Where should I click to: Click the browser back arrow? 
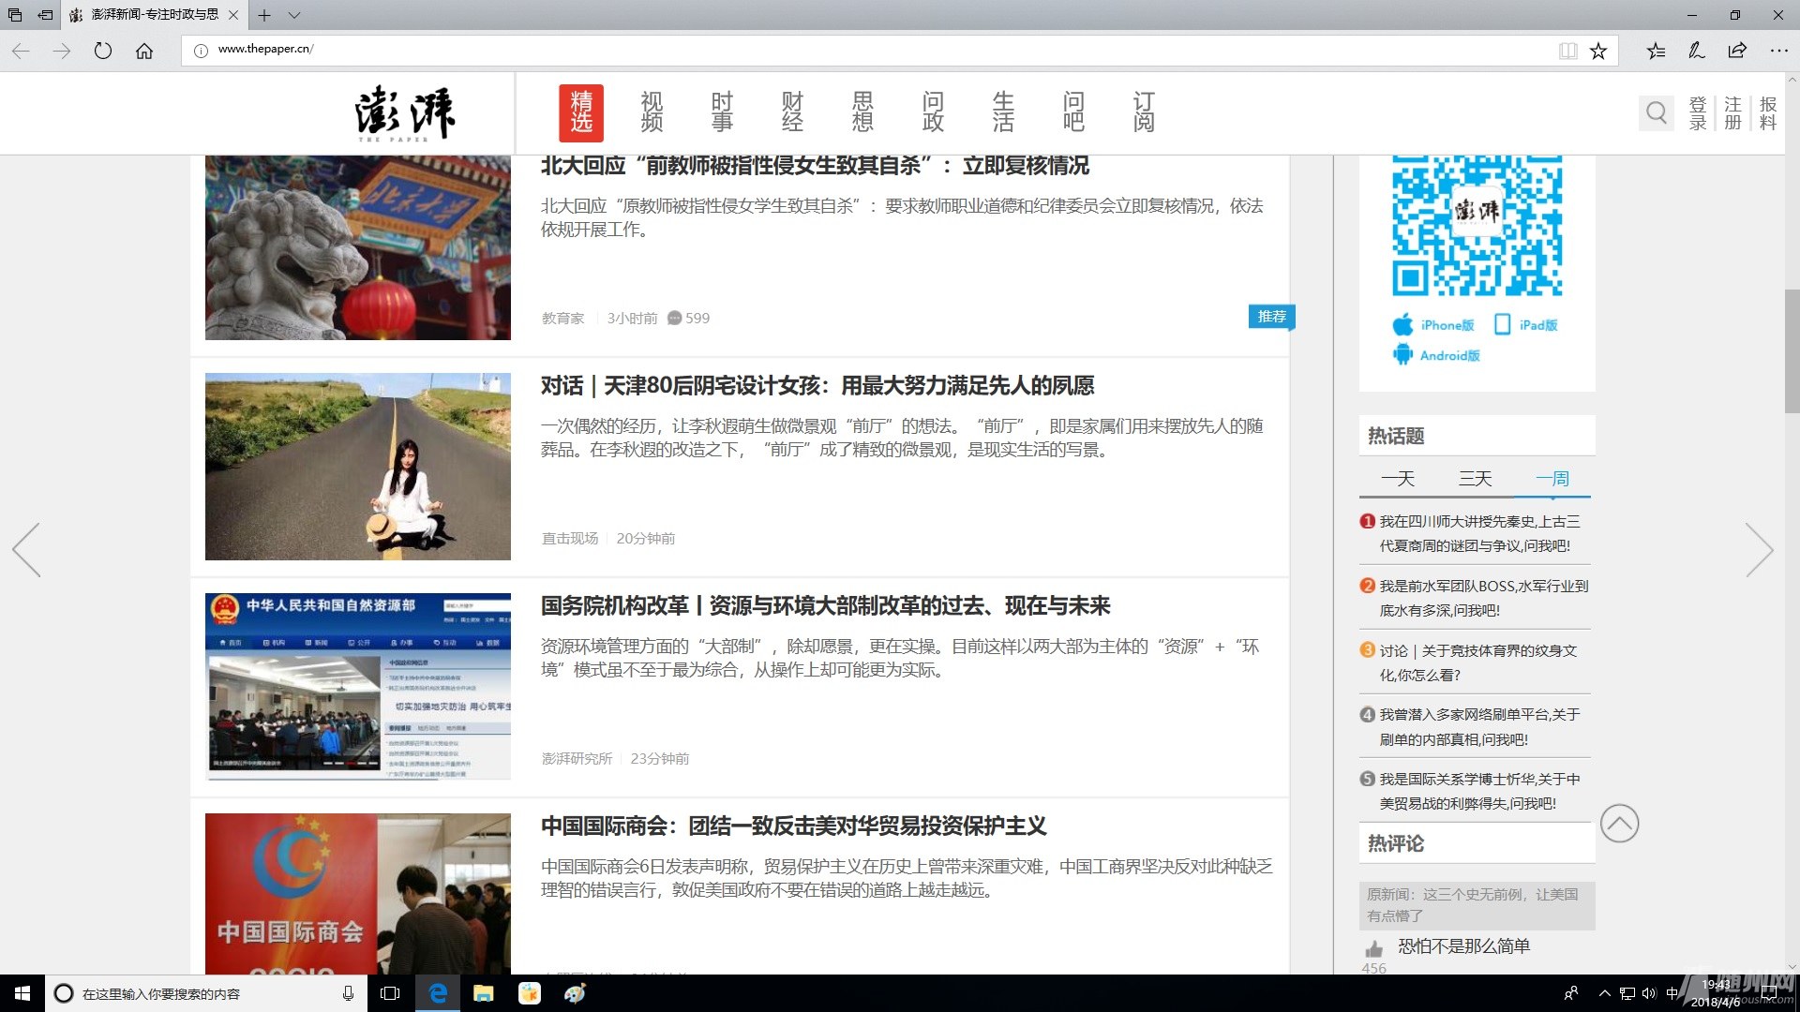[21, 51]
